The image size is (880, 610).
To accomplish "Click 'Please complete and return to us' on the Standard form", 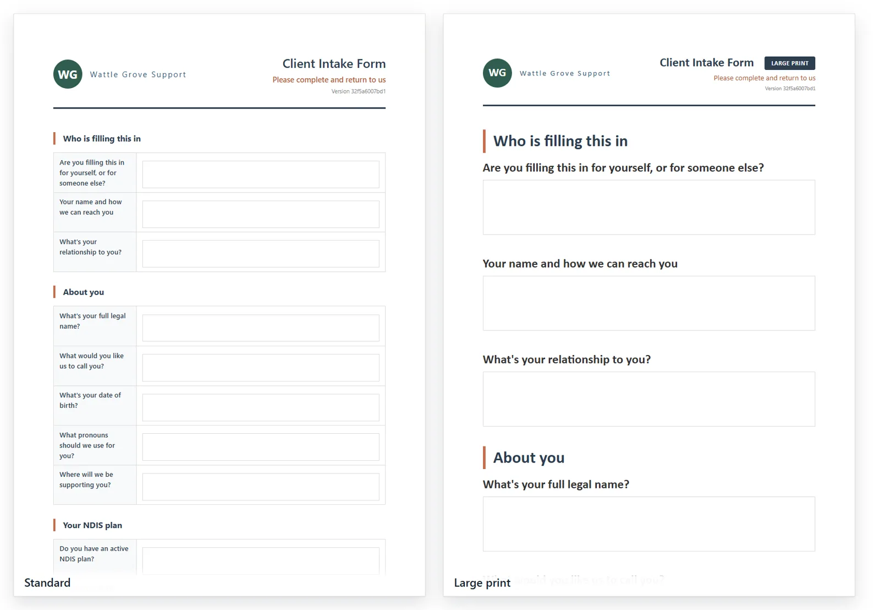I will (x=329, y=80).
